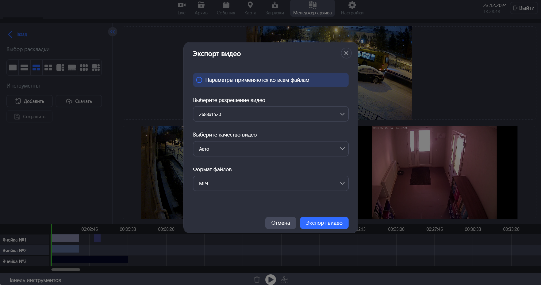The width and height of the screenshot is (541, 285).
Task: Open the file format dropdown MP4
Action: point(270,183)
